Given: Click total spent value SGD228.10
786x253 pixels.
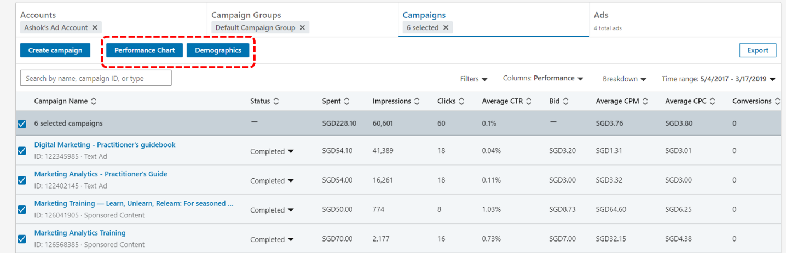Looking at the screenshot, I should (x=339, y=123).
